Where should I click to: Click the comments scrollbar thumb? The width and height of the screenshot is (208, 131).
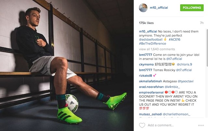click(x=207, y=48)
